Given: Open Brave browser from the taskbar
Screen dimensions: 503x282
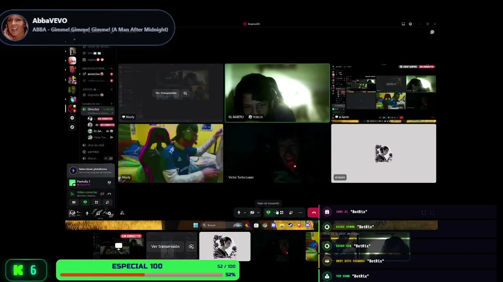Looking at the screenshot, I should point(299,225).
